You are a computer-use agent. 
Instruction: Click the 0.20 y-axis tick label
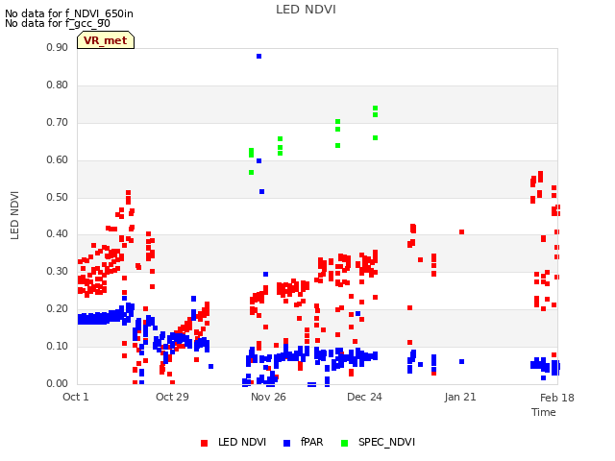(58, 309)
